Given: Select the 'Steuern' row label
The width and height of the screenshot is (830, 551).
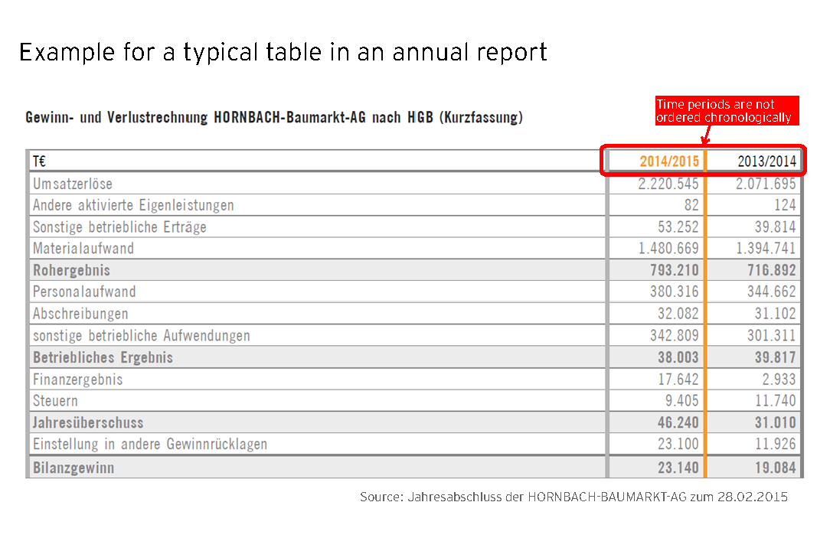Looking at the screenshot, I should [55, 401].
